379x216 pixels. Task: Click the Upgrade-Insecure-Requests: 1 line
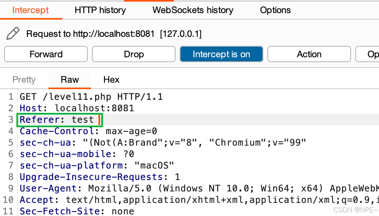[100, 177]
